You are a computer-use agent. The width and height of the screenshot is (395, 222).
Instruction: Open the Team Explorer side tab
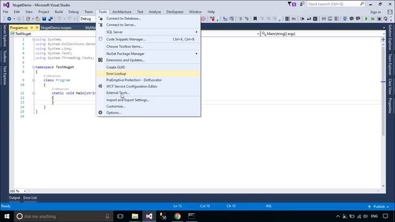390,64
